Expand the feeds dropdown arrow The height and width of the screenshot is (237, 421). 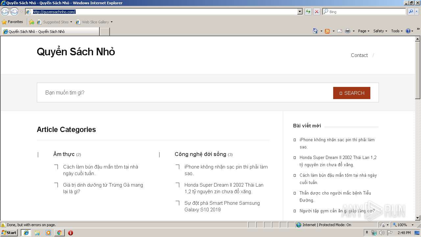click(x=334, y=31)
